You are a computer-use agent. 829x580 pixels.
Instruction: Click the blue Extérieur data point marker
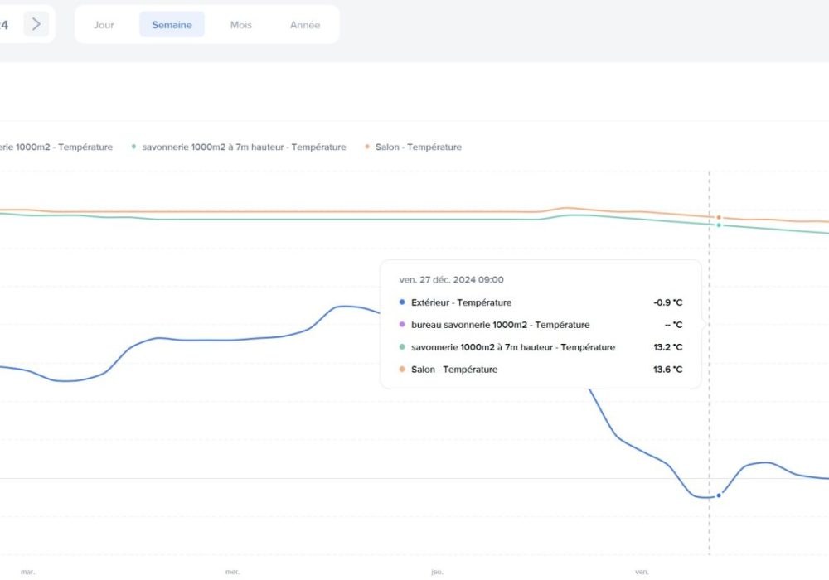[719, 495]
